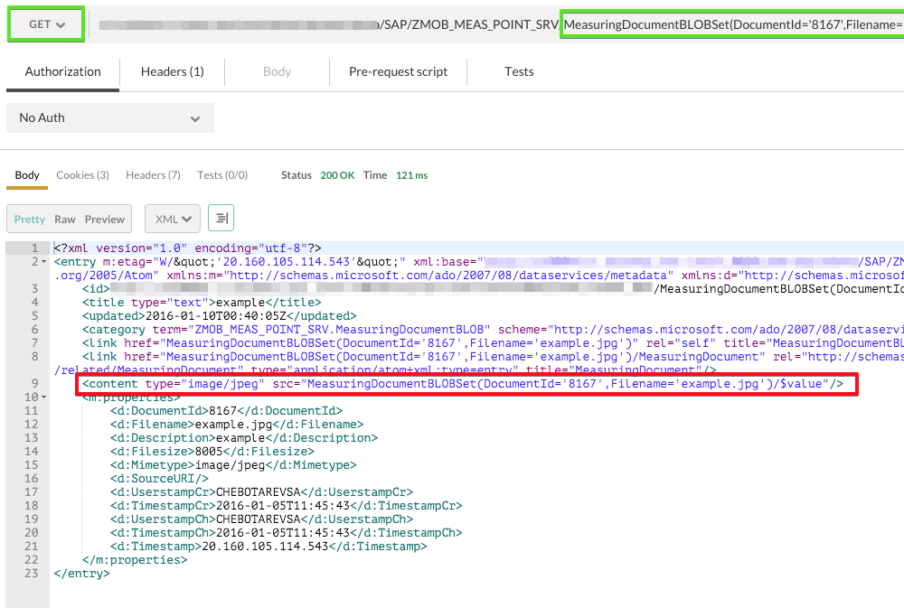Screen dimensions: 904x608
Task: Select the Pre-request script tab
Action: (398, 72)
